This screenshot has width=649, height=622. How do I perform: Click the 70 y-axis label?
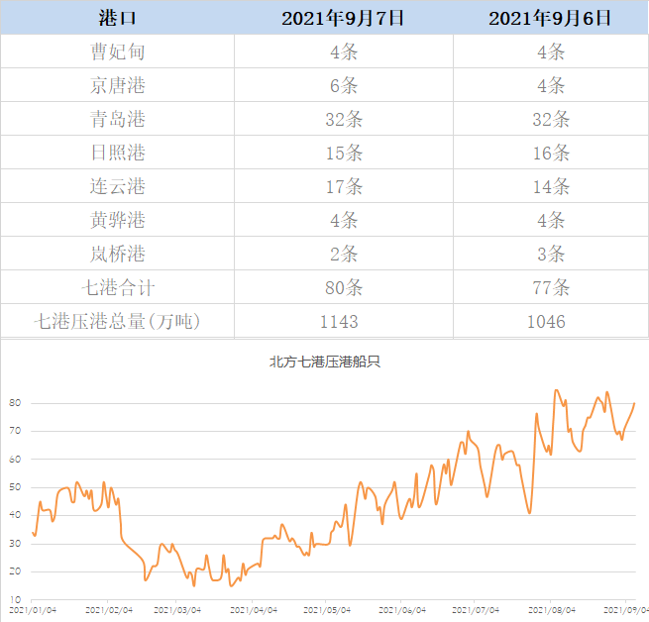coord(15,431)
